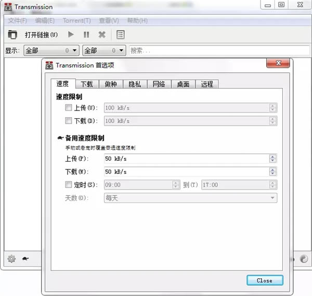This screenshot has height=296, width=312.
Task: Switch to the 速度 tab
Action: [63, 84]
